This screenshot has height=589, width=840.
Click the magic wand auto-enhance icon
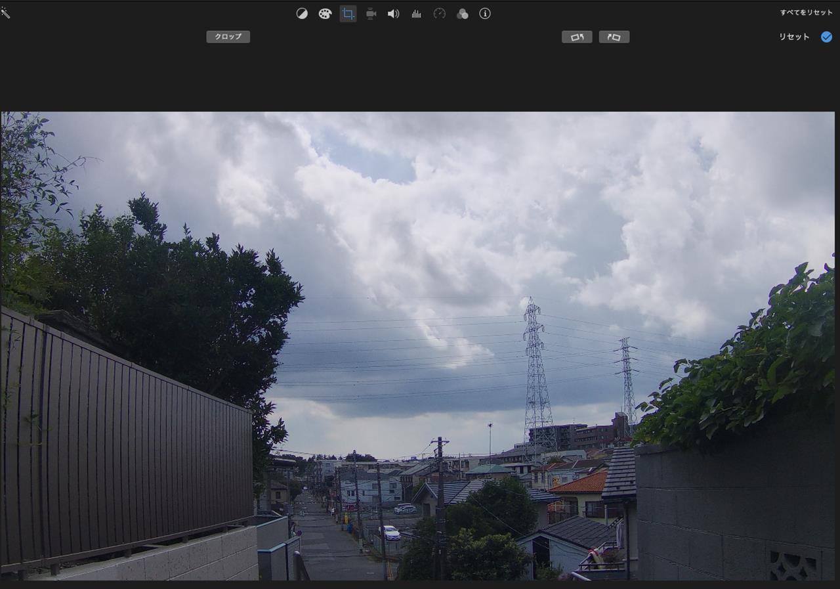coord(5,12)
